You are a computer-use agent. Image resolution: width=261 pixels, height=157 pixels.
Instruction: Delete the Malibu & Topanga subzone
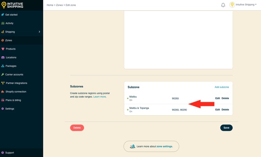225,109
